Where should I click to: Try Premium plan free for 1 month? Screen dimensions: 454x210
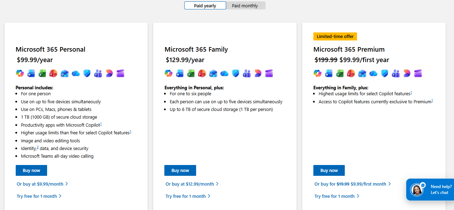click(337, 196)
